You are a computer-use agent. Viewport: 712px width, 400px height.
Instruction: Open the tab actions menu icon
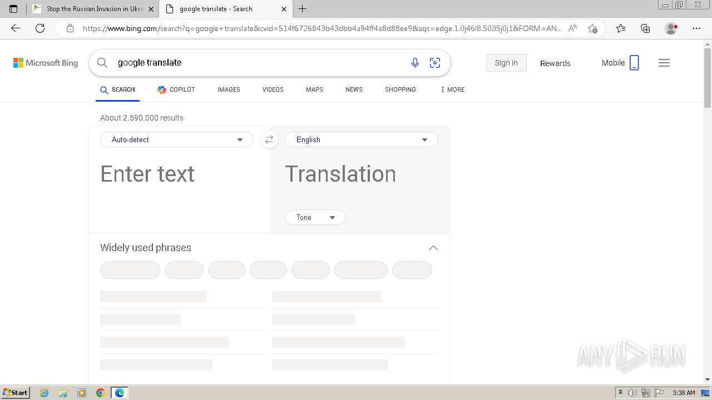[x=13, y=9]
